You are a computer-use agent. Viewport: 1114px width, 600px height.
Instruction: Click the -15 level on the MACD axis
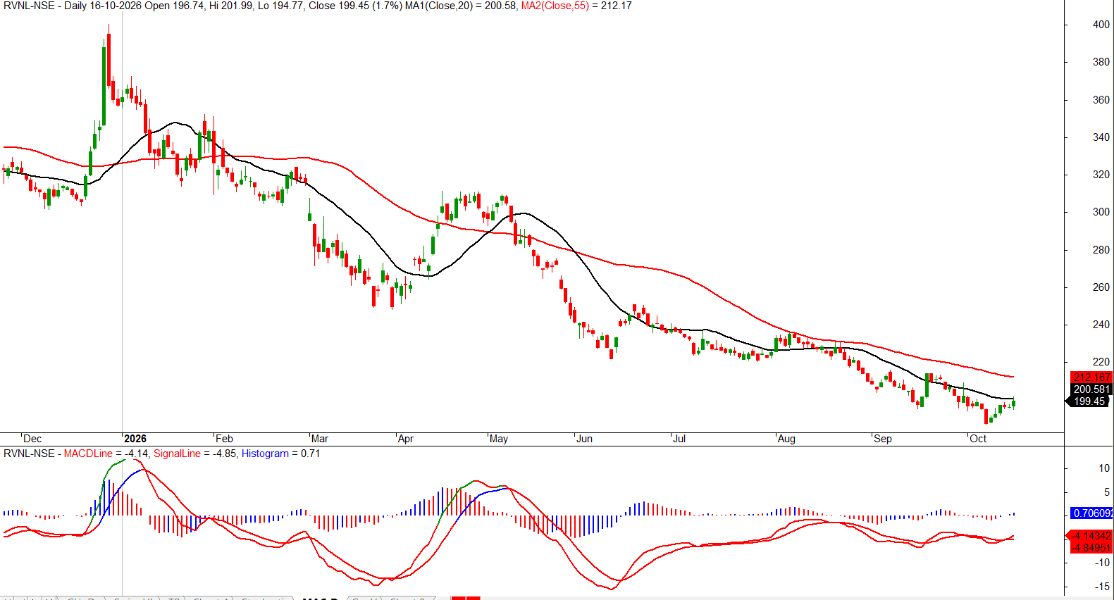coord(1103,587)
